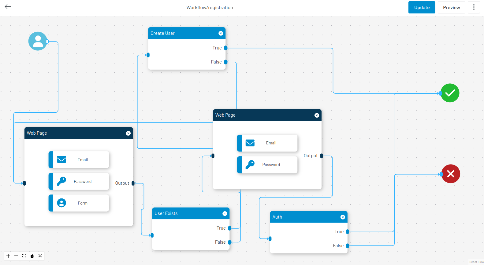The width and height of the screenshot is (484, 265).
Task: Remove the Create User node
Action: point(221,33)
